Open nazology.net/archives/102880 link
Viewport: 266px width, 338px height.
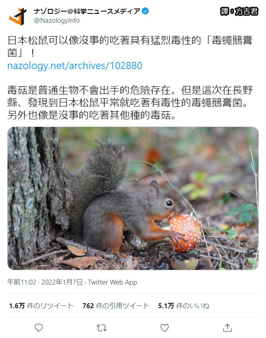[75, 65]
